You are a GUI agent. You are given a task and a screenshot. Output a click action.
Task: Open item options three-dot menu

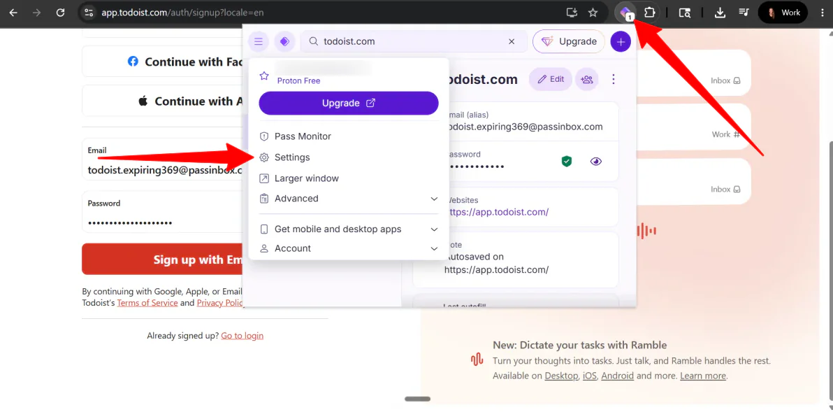point(614,79)
